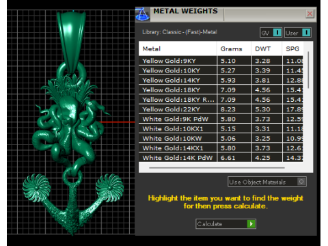Toggle the GV library switch
This screenshot has width=328, height=246.
[271, 33]
